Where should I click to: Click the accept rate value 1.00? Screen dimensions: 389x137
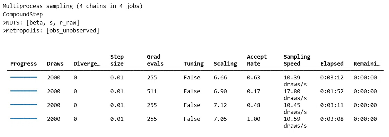(254, 119)
